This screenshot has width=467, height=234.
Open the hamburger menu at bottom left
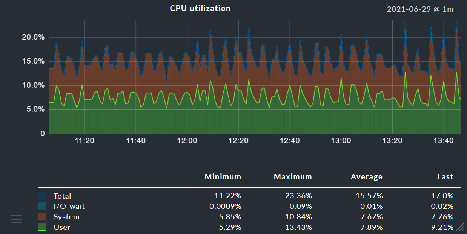(16, 219)
